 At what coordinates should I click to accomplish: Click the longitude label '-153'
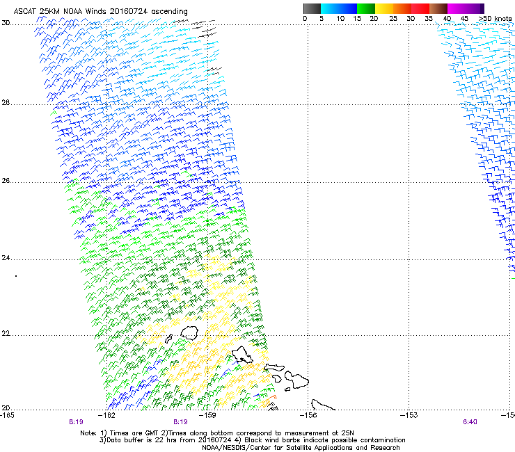409,415
